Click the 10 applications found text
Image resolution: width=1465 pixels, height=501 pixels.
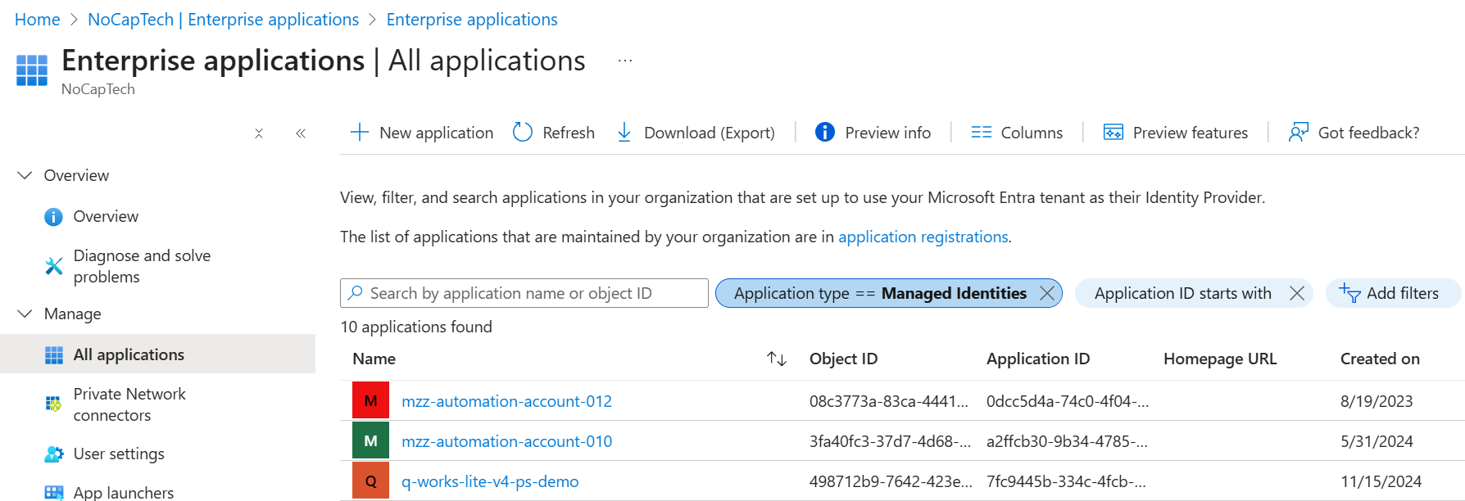coord(416,327)
